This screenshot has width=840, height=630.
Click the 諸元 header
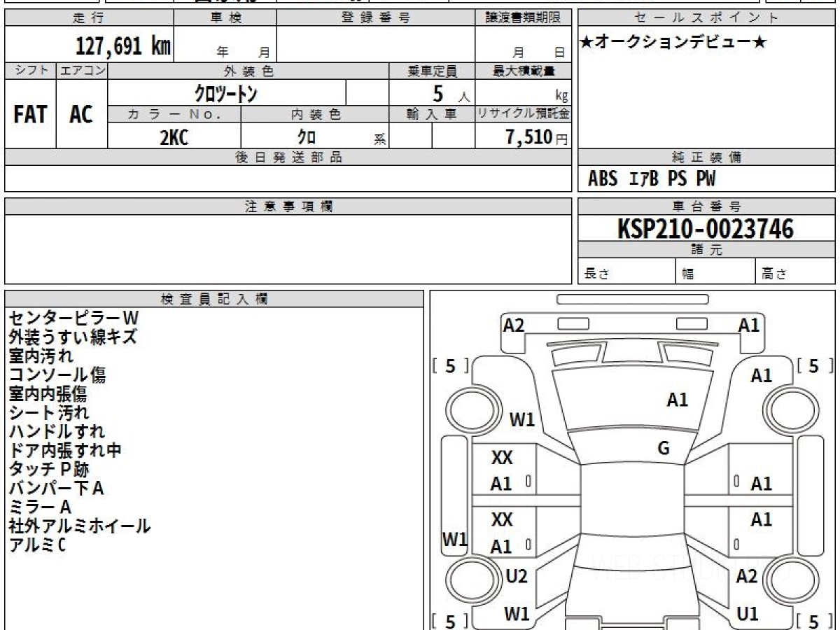click(x=707, y=250)
